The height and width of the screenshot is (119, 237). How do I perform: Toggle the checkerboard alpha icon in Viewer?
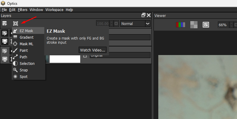coord(194,25)
